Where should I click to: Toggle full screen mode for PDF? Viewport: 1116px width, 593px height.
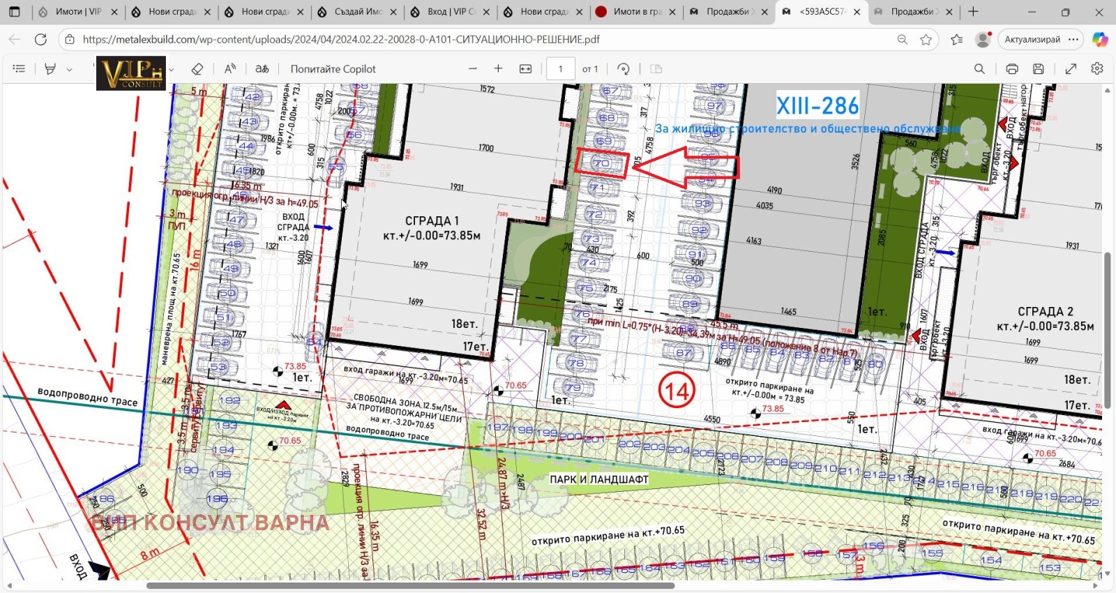1071,68
